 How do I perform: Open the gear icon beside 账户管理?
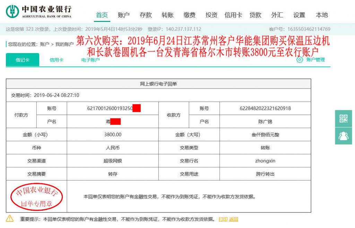300,60
